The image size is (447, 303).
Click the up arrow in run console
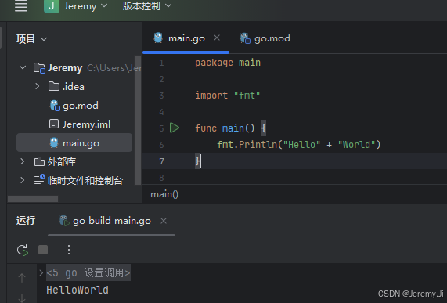tap(22, 278)
